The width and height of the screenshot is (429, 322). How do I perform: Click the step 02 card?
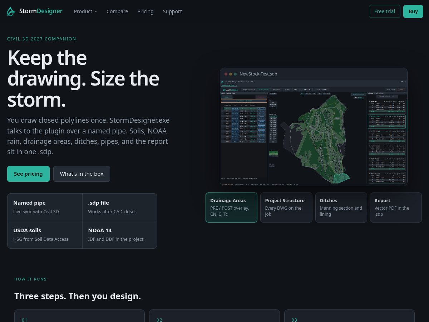214,316
